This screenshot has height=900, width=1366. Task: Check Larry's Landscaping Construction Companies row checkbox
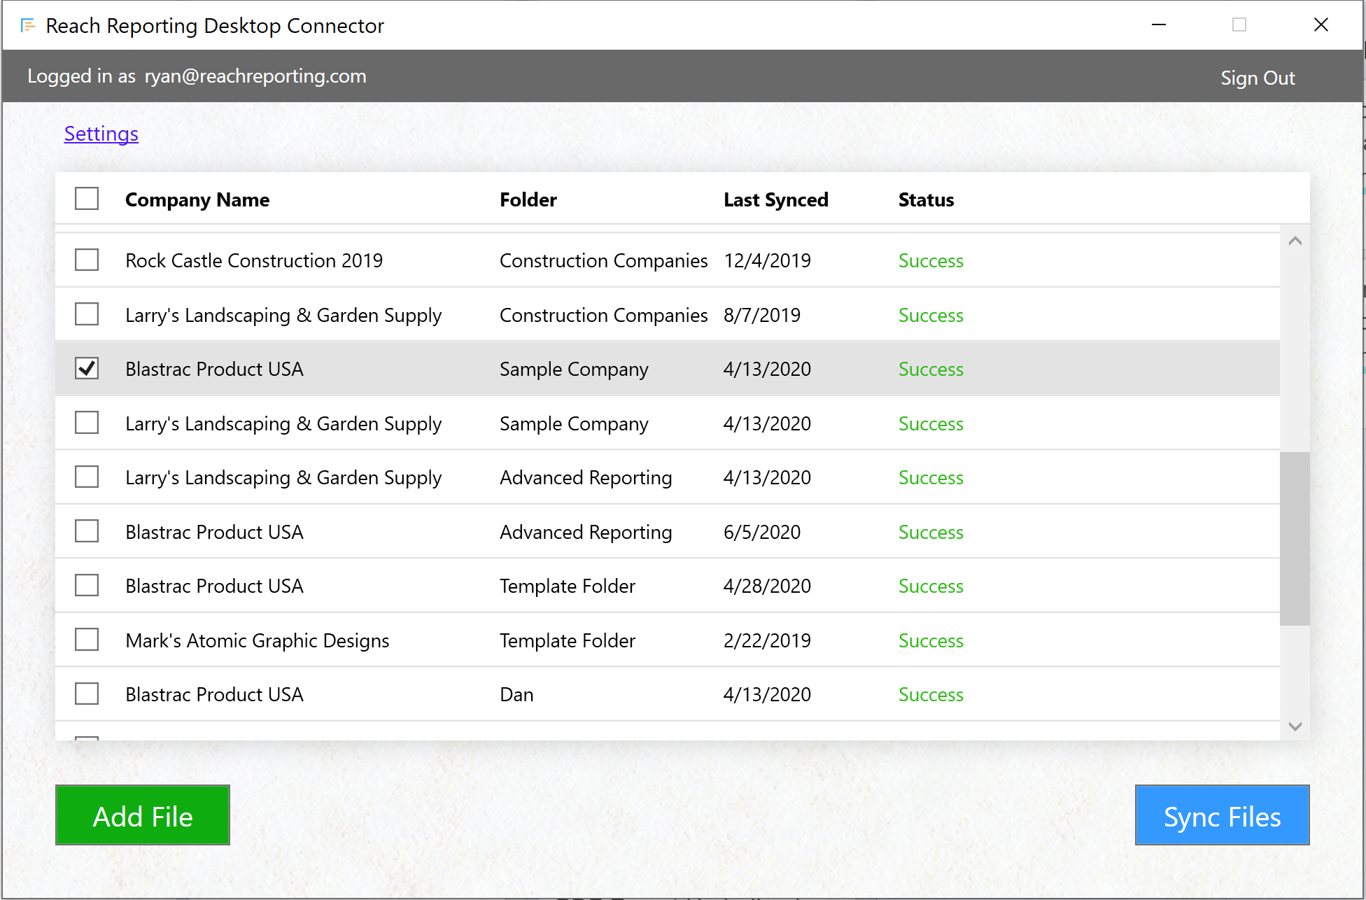click(x=87, y=314)
